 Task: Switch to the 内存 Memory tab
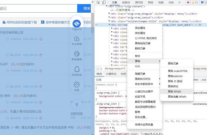[x=171, y=2]
